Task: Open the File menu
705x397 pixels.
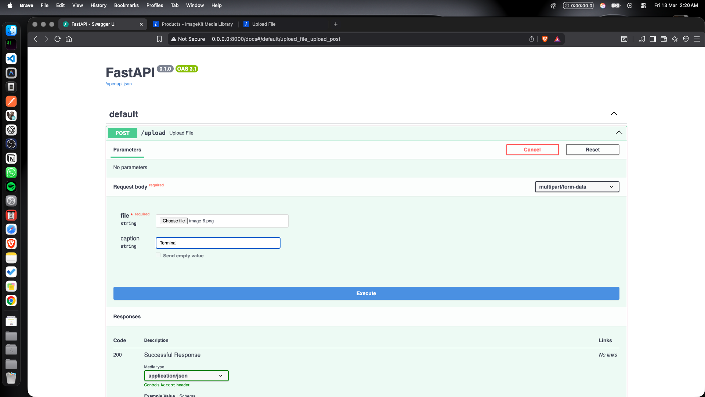Action: [44, 6]
